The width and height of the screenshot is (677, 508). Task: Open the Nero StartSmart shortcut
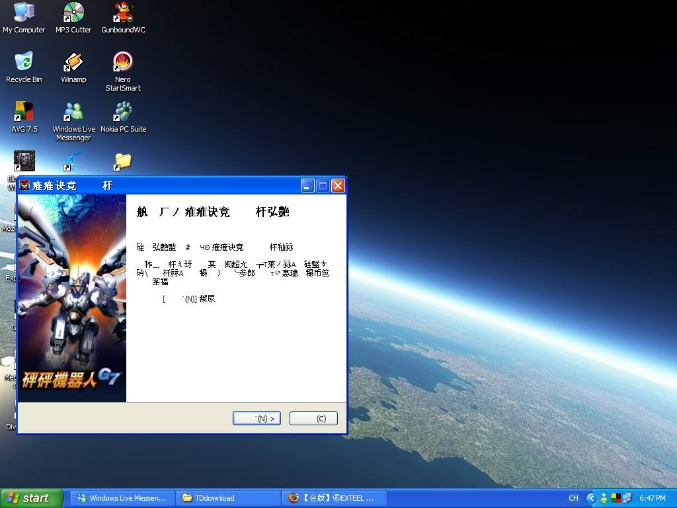point(123,63)
